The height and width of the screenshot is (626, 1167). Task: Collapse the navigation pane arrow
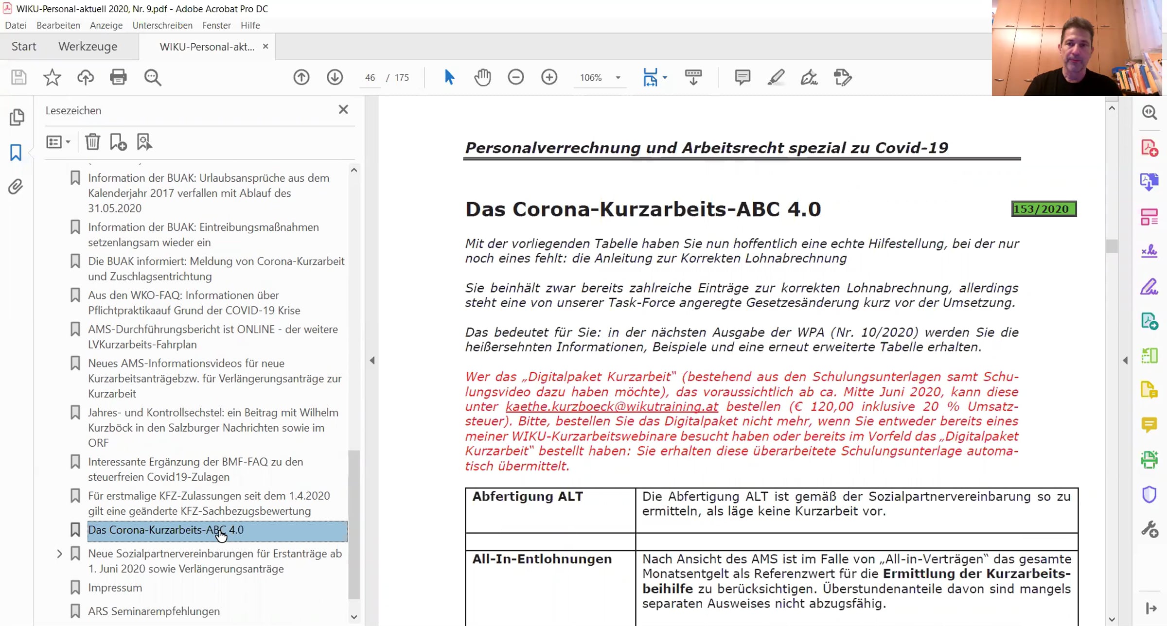372,360
